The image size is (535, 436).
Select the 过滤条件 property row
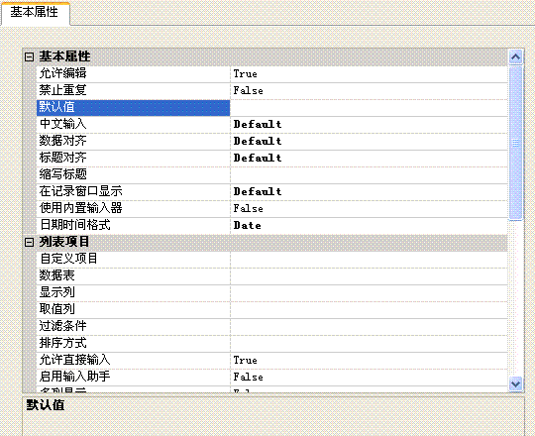[271, 326]
